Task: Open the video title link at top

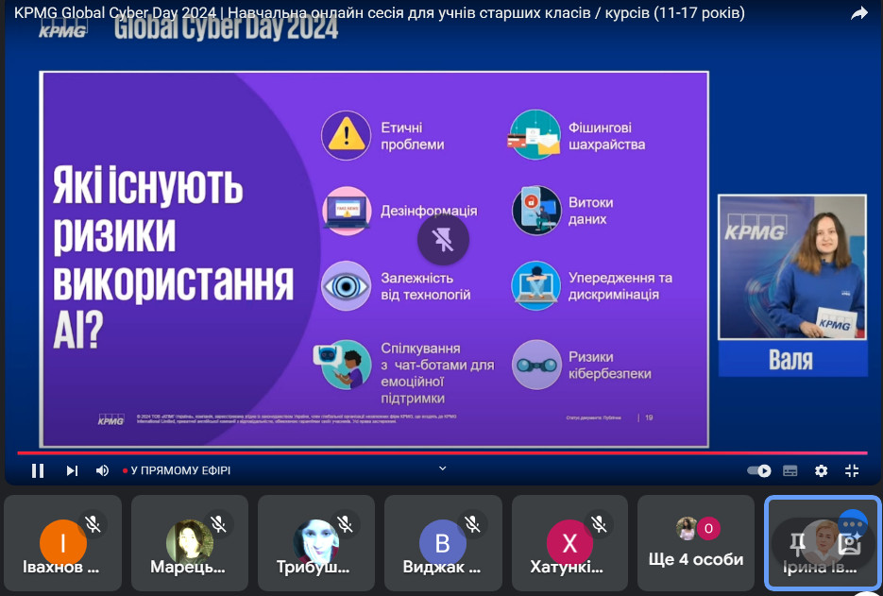Action: tap(378, 13)
